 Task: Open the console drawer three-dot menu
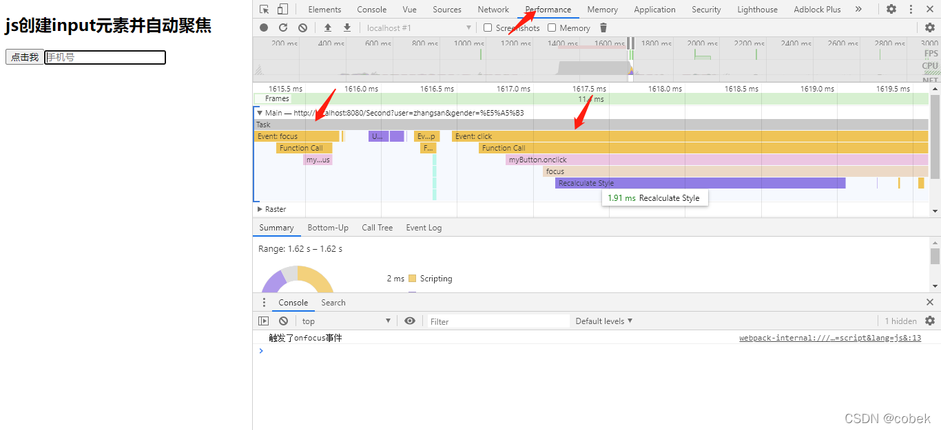(264, 303)
